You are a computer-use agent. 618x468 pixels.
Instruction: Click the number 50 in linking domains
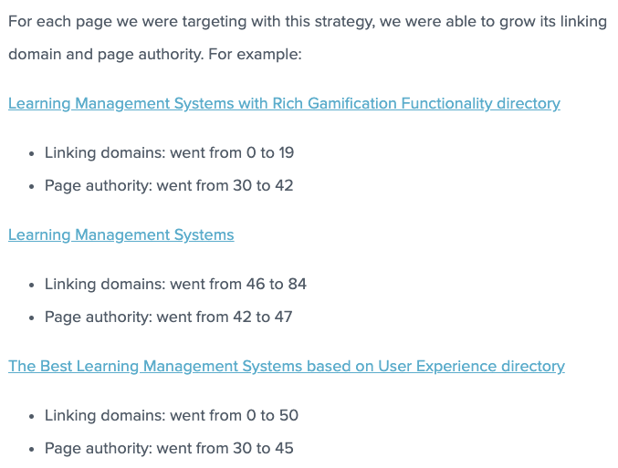[288, 415]
